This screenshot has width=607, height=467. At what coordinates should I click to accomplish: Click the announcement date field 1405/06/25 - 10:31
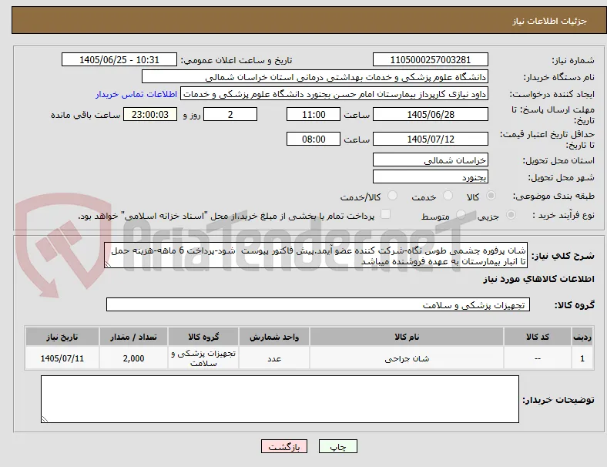pyautogui.click(x=119, y=59)
